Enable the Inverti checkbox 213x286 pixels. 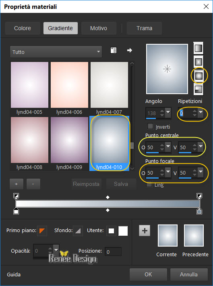pos(150,126)
